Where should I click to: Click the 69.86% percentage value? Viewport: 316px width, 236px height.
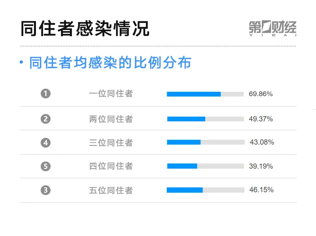[x=261, y=94]
